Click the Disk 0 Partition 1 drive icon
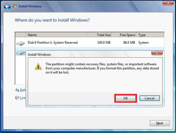 (20, 43)
